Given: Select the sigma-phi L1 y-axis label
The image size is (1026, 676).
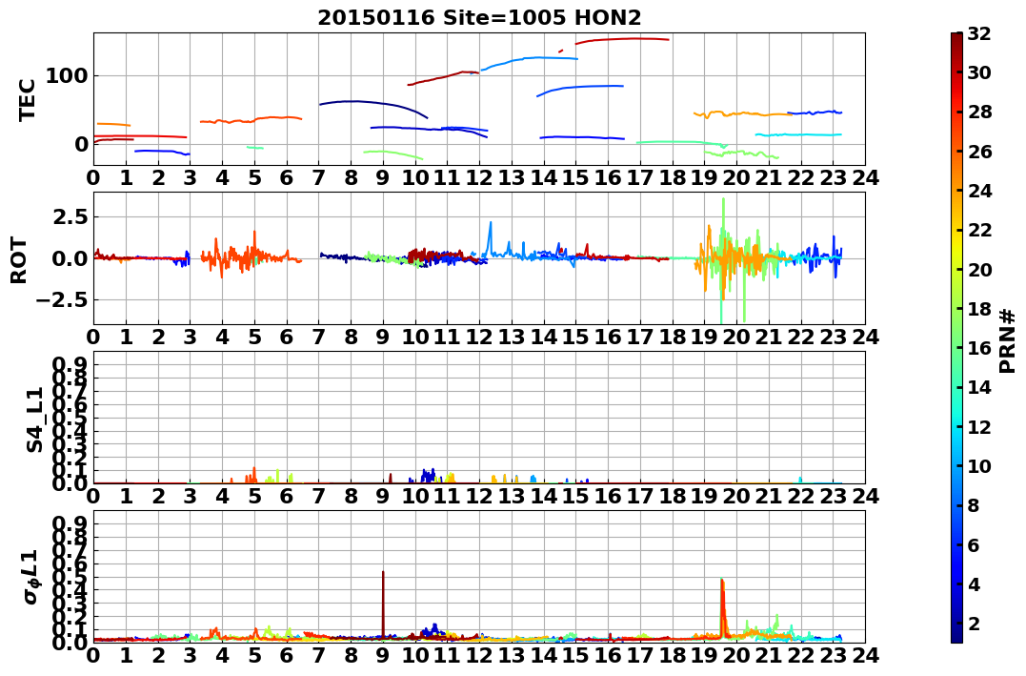Looking at the screenshot, I should (x=31, y=577).
